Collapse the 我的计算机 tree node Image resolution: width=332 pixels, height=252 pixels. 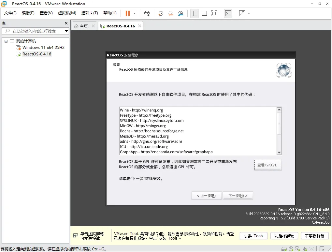tap(6, 41)
